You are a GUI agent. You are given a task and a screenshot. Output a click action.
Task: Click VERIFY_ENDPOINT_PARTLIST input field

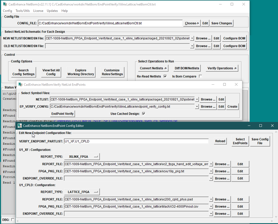click(136, 141)
